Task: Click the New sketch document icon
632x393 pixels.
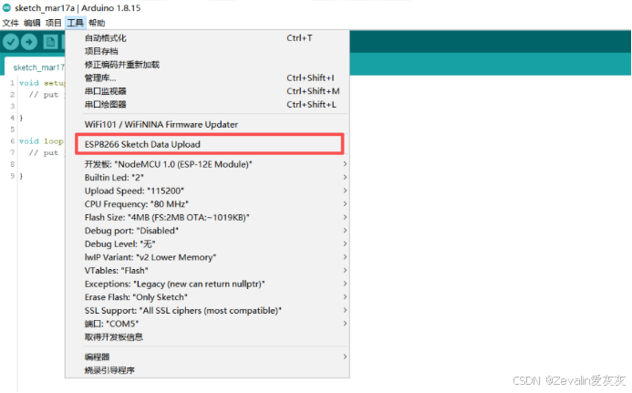Action: [x=50, y=42]
